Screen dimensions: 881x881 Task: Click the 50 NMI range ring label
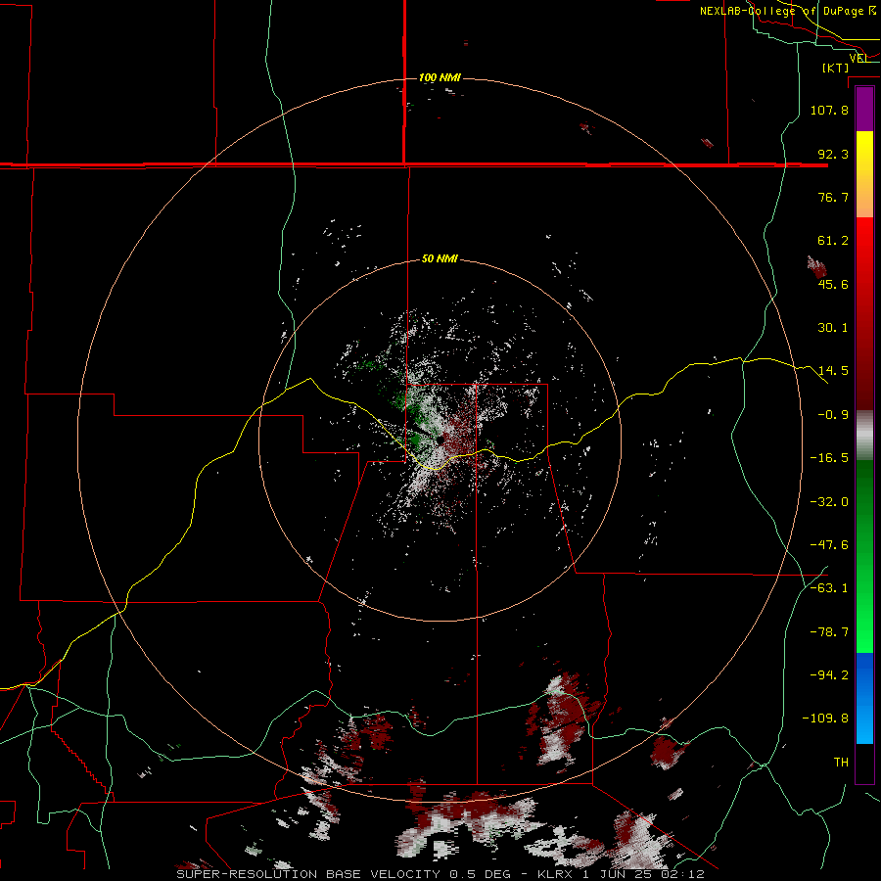(440, 259)
